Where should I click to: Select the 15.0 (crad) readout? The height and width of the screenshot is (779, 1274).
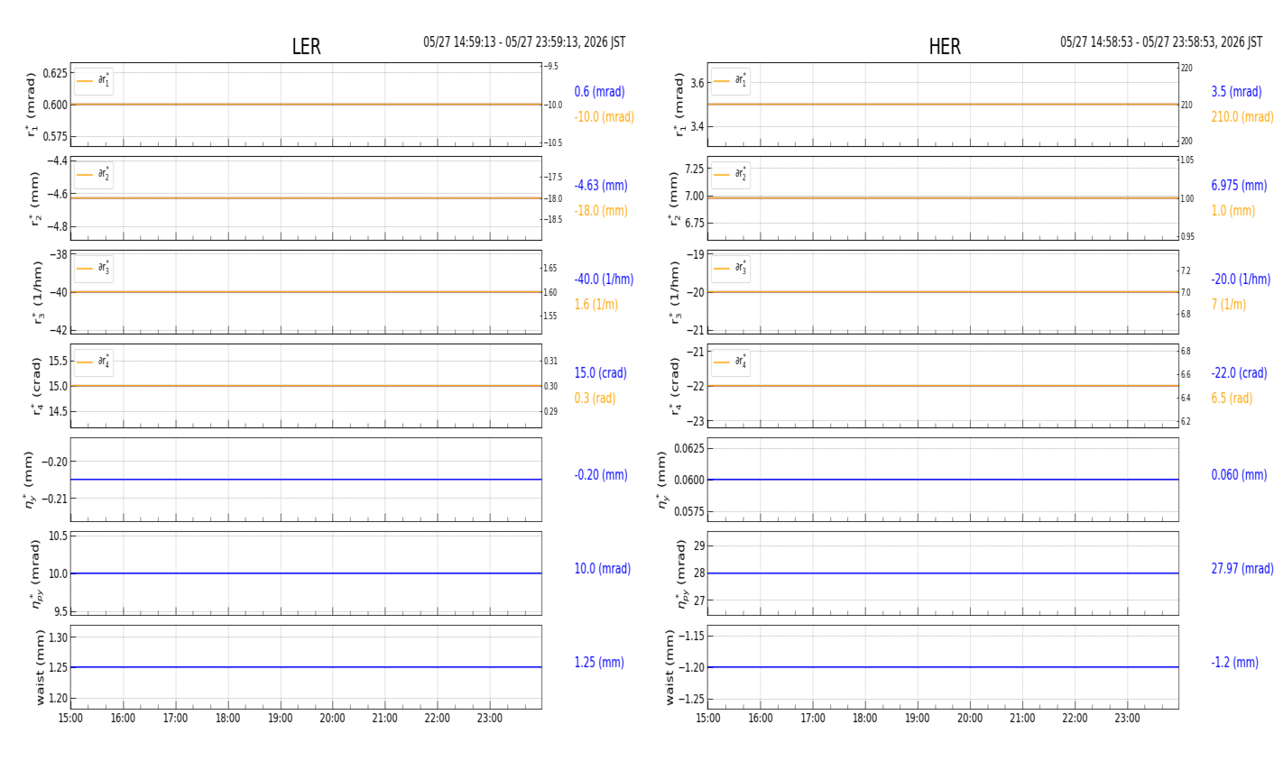pyautogui.click(x=600, y=373)
